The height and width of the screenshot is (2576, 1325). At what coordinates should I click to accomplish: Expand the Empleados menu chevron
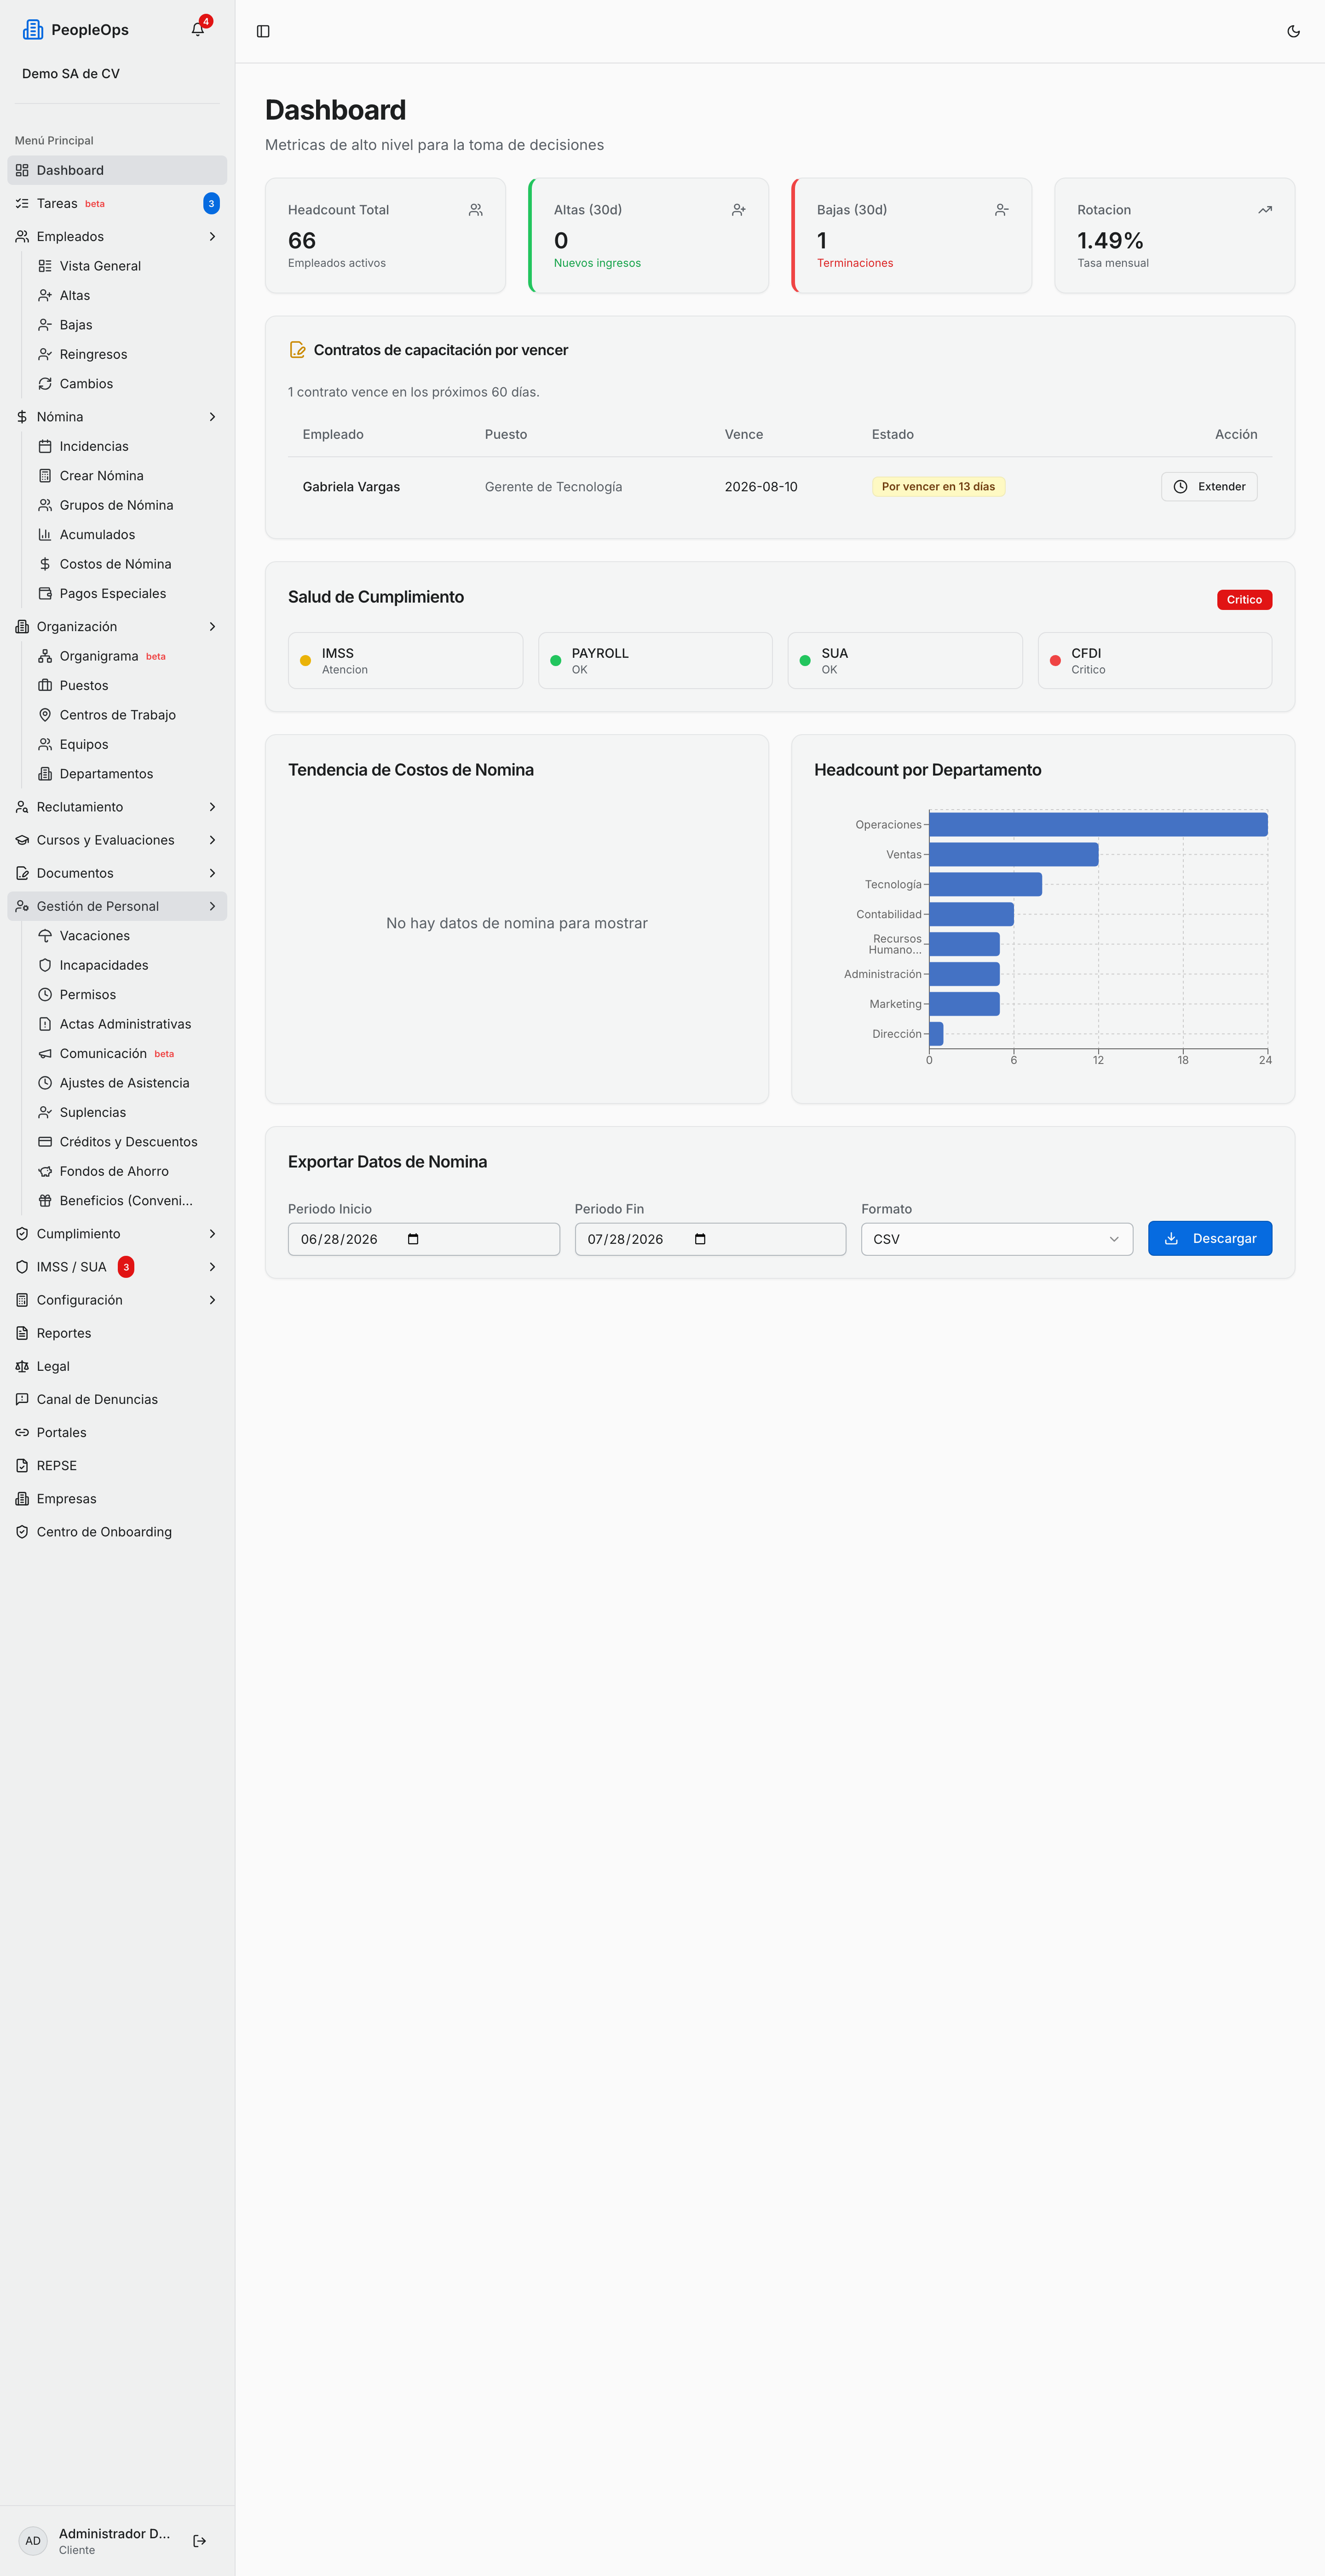pos(212,237)
